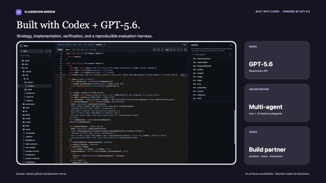Open page.tsx in file tree

29,101
